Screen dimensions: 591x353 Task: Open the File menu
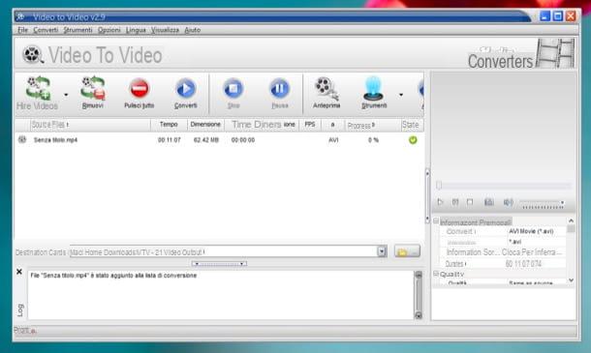click(x=22, y=30)
